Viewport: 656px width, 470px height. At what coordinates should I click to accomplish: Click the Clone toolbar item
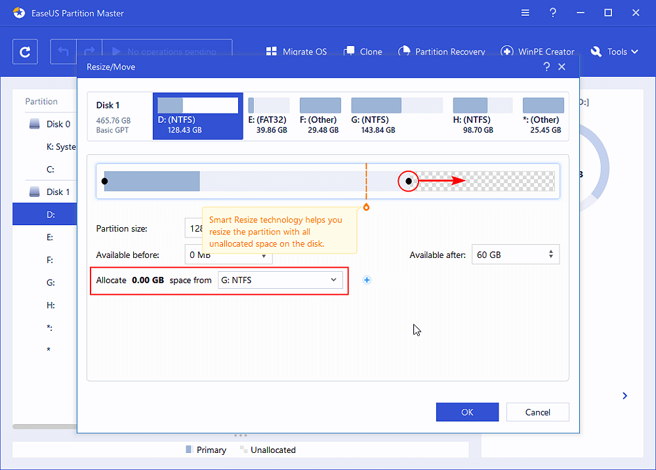[x=363, y=51]
